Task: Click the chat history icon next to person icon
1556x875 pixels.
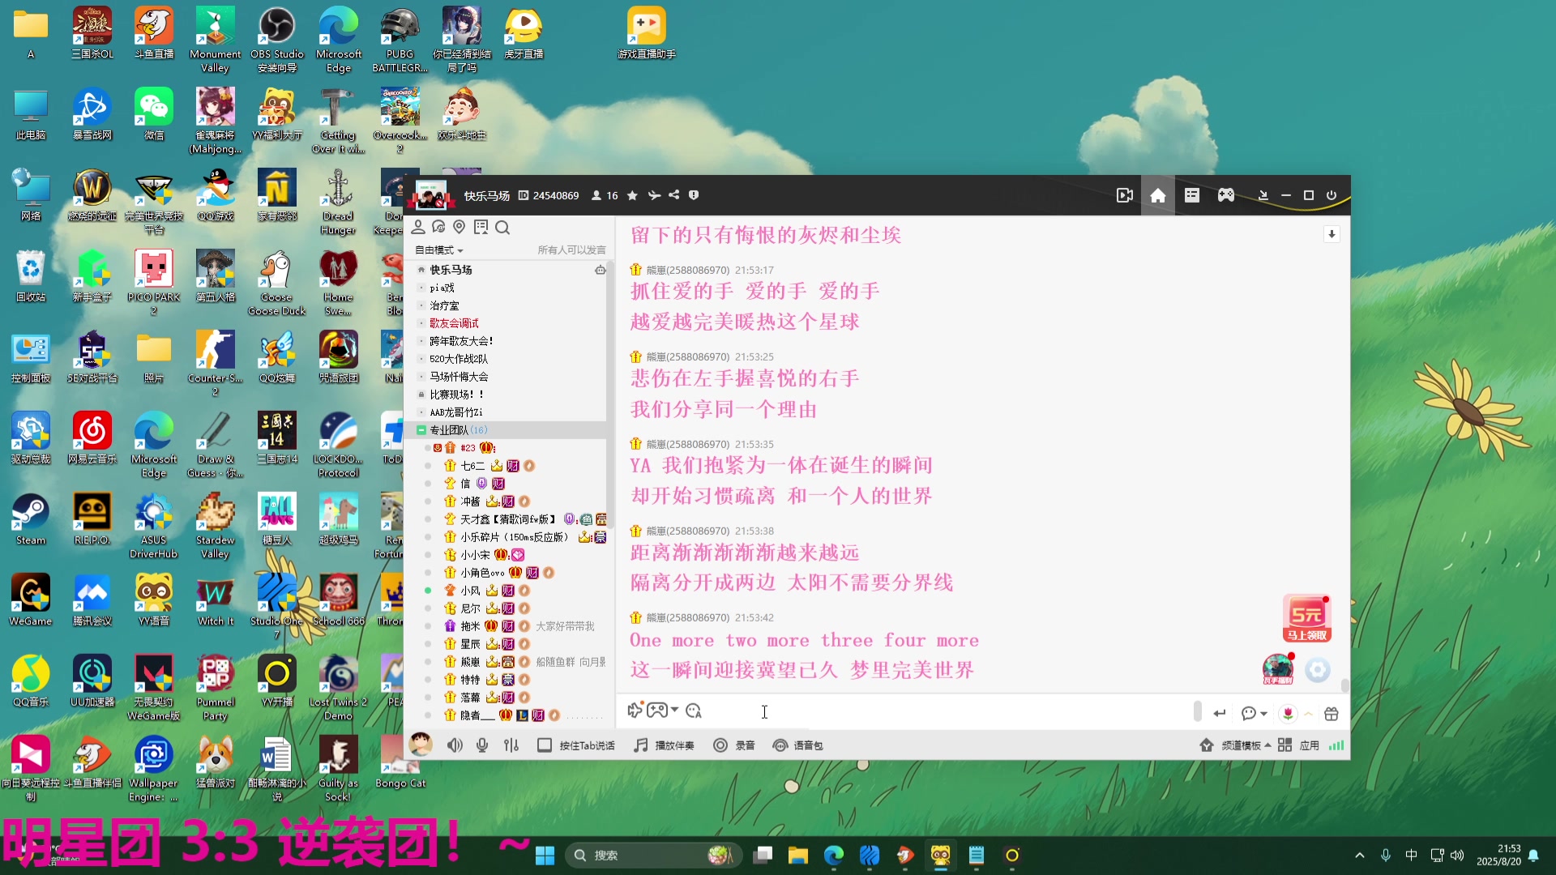Action: 438,228
